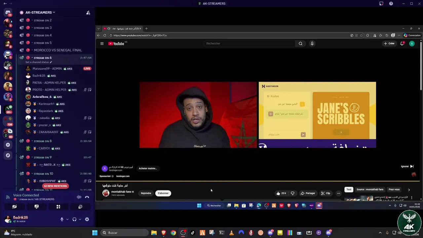Open video more actions ellipsis
This screenshot has height=238, width=423.
pyautogui.click(x=338, y=193)
